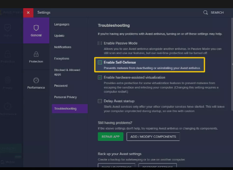Open the Languages settings page

coord(62,25)
